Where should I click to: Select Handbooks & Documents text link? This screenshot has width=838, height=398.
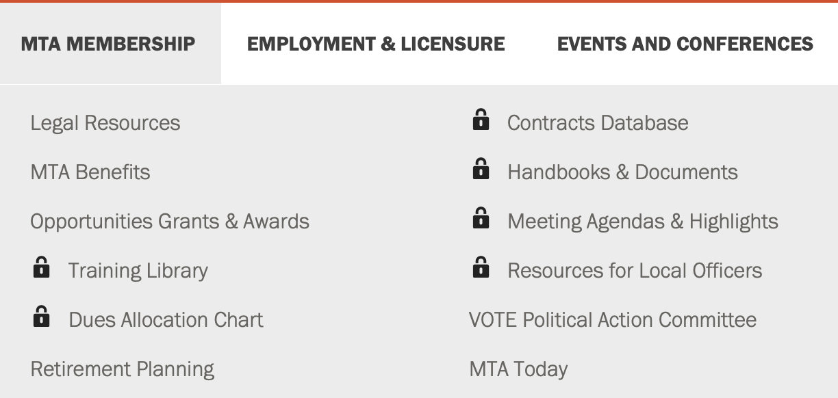click(623, 172)
